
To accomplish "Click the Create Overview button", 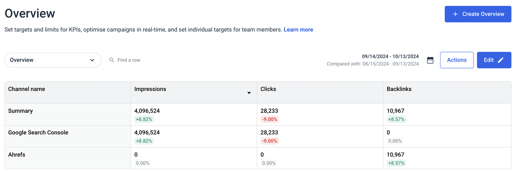I will [478, 14].
